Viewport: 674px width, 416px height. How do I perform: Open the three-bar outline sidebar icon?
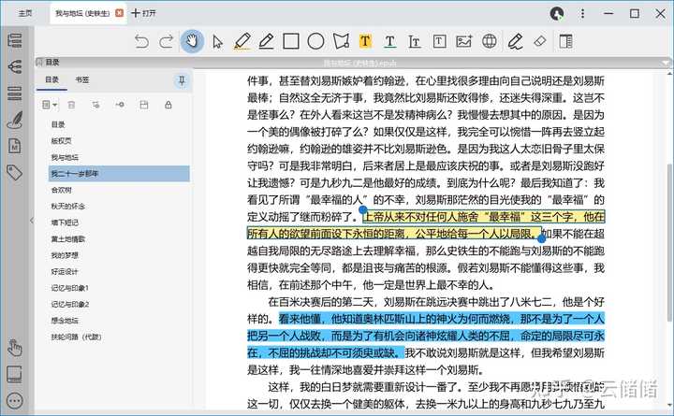tap(15, 93)
